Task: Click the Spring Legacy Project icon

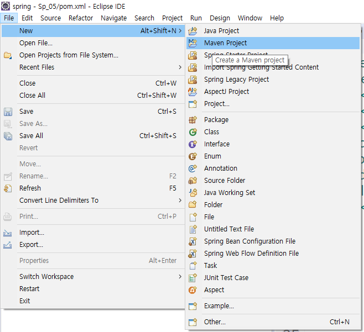Action: [x=193, y=80]
